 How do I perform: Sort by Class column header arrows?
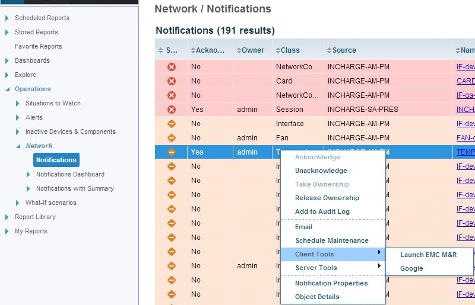tap(277, 50)
